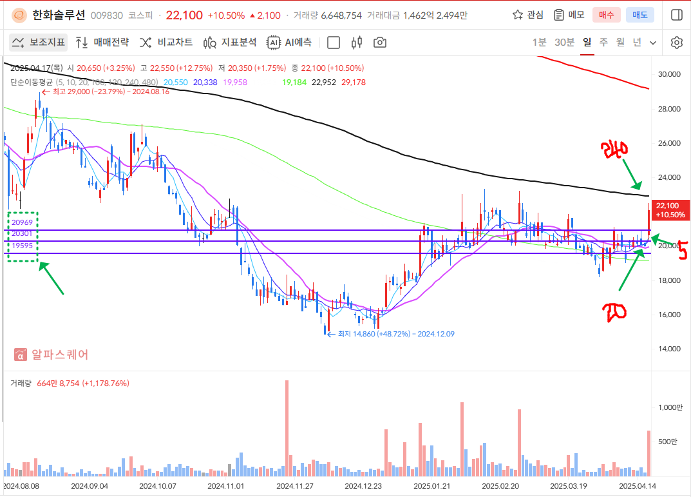This screenshot has width=691, height=497.
Task: Select the 일 daily interval tab
Action: [x=587, y=43]
